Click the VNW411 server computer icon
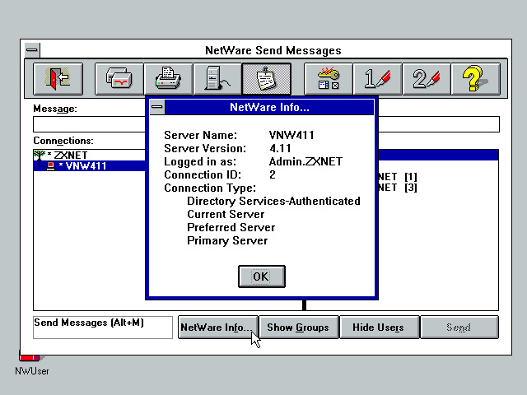This screenshot has height=395, width=527. point(51,166)
